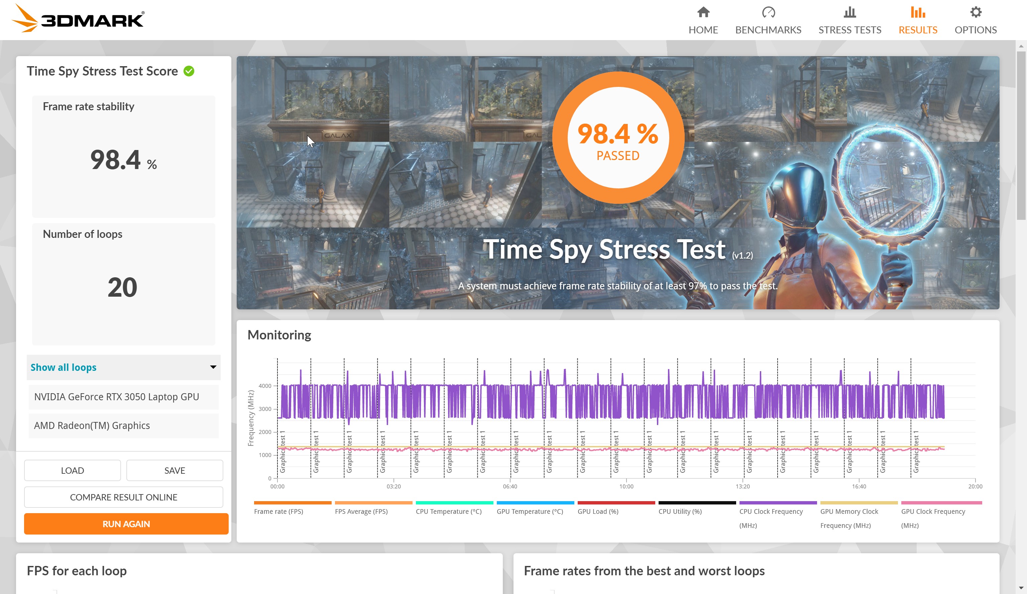The image size is (1027, 594).
Task: Click the scrollbar down arrow
Action: click(x=1021, y=588)
